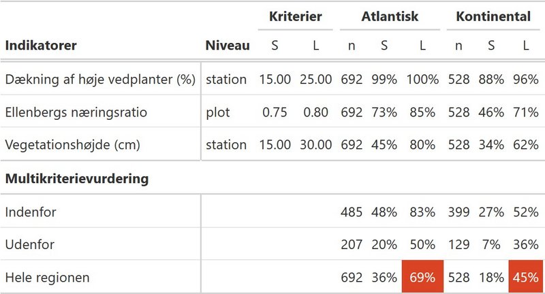Click the Ellenbergs næringsratio row label
Screen dimensions: 545x294
tap(76, 112)
